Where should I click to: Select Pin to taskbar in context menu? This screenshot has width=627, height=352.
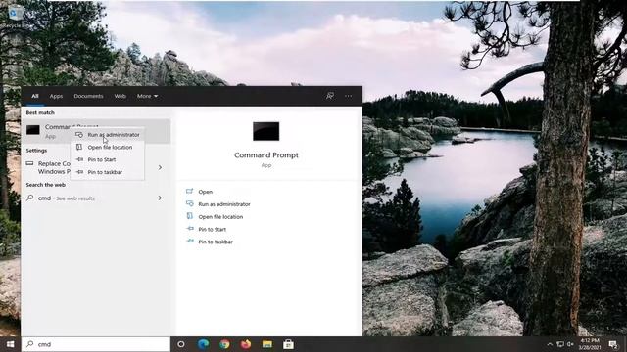click(x=108, y=172)
